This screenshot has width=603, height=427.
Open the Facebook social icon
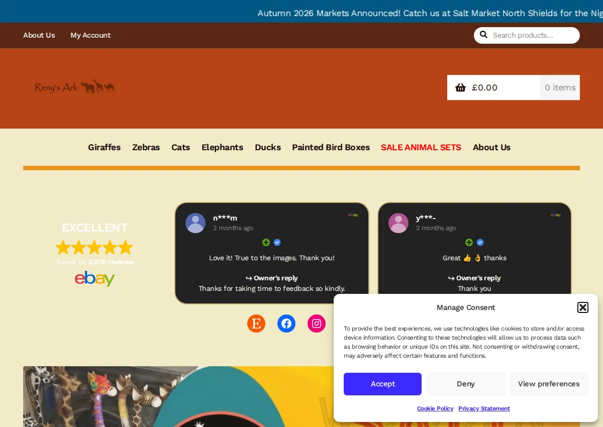[286, 324]
